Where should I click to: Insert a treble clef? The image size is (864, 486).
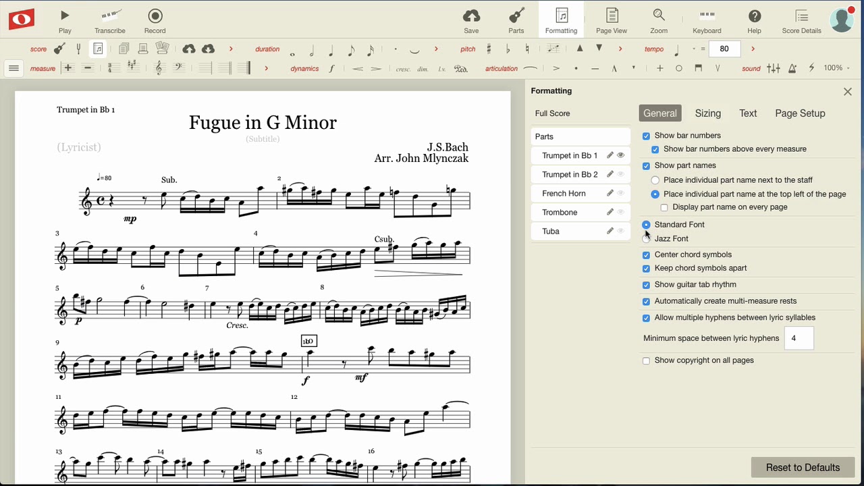click(x=159, y=68)
